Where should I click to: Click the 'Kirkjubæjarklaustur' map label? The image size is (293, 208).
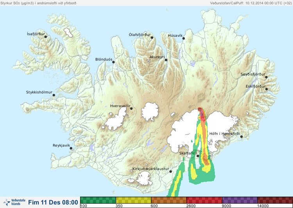(x=151, y=169)
